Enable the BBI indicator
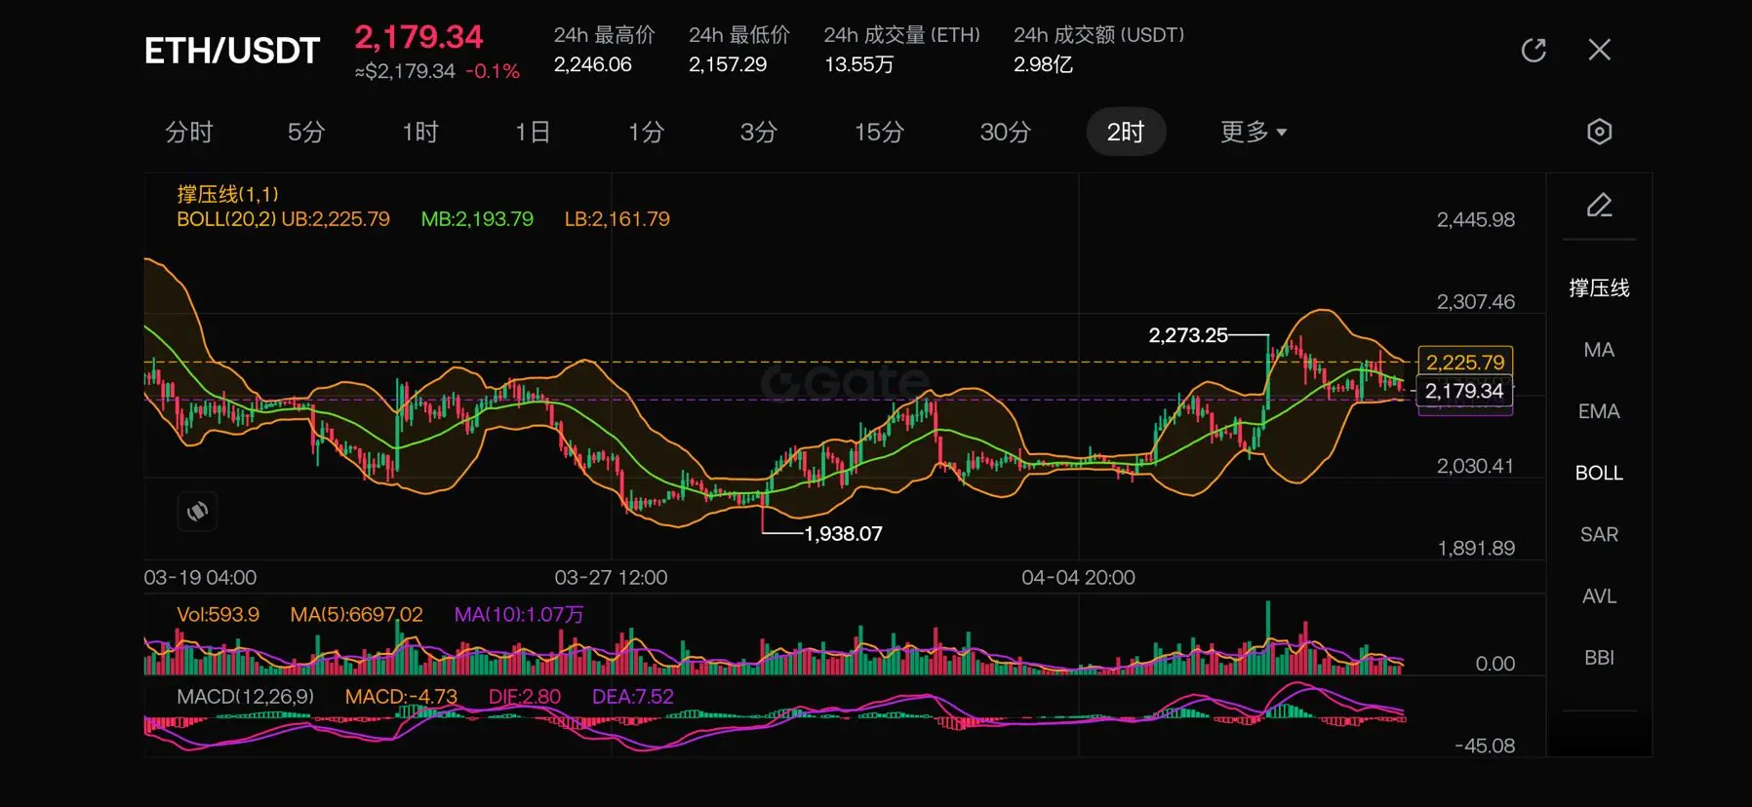This screenshot has height=807, width=1752. pyautogui.click(x=1599, y=658)
